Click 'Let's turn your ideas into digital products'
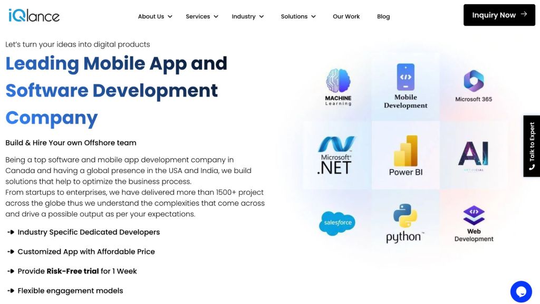 78,44
